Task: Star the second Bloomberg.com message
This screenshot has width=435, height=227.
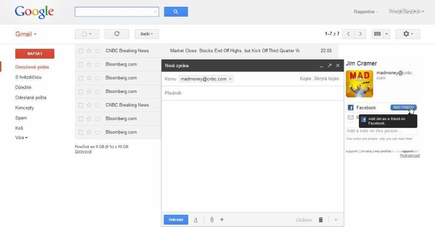Action: coord(89,78)
